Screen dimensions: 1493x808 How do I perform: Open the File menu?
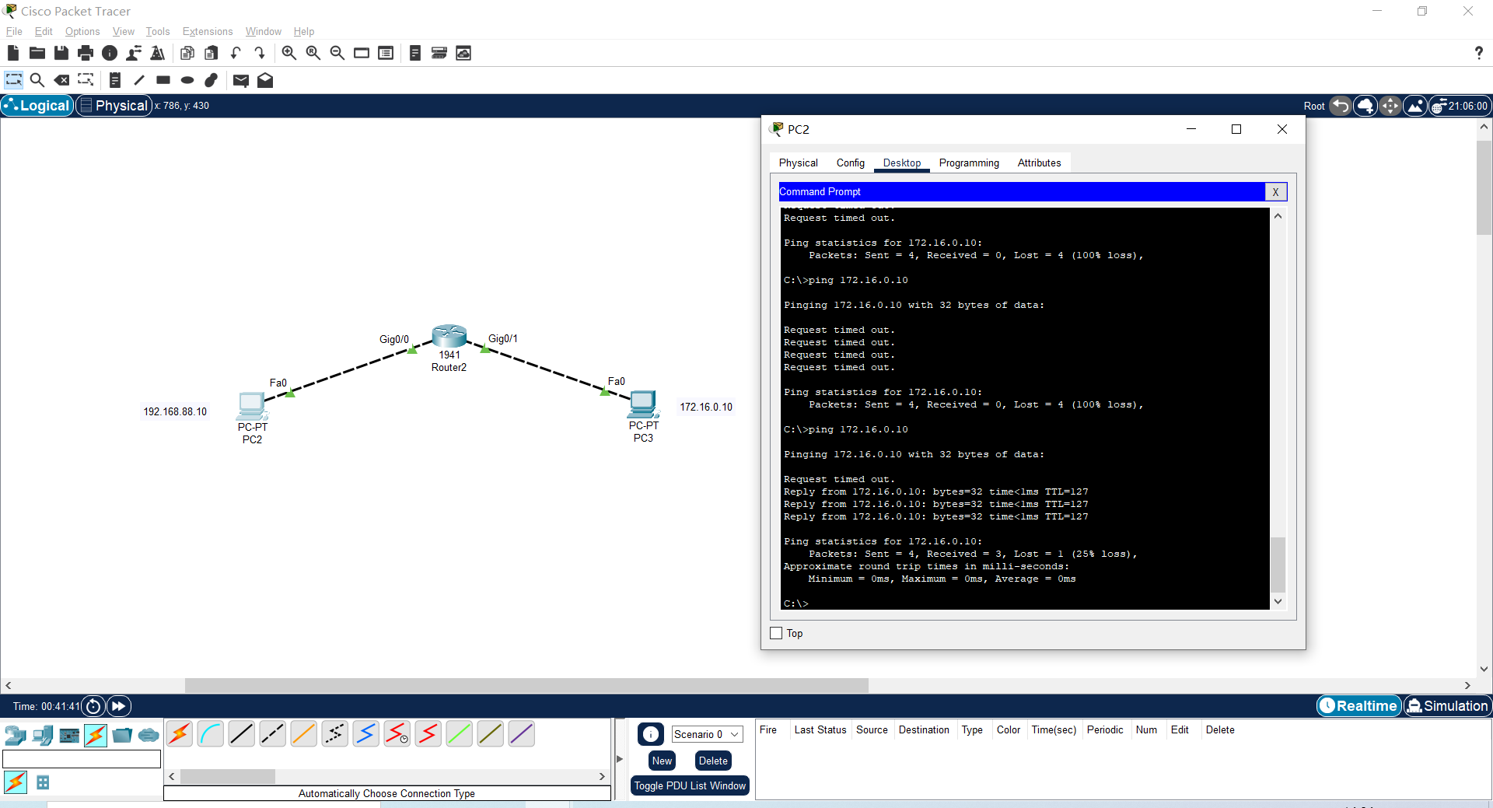click(x=14, y=31)
